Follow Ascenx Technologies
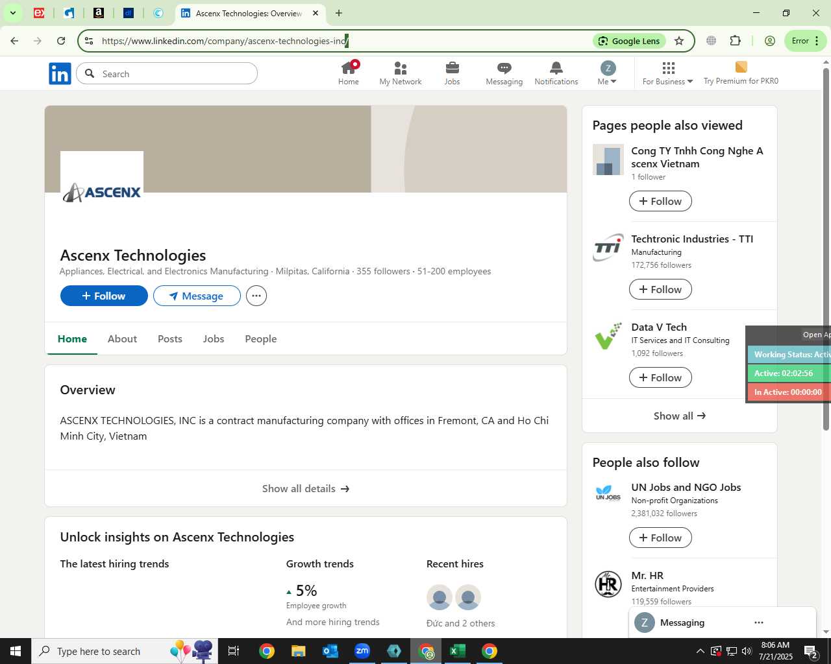The height and width of the screenshot is (664, 831). point(104,296)
